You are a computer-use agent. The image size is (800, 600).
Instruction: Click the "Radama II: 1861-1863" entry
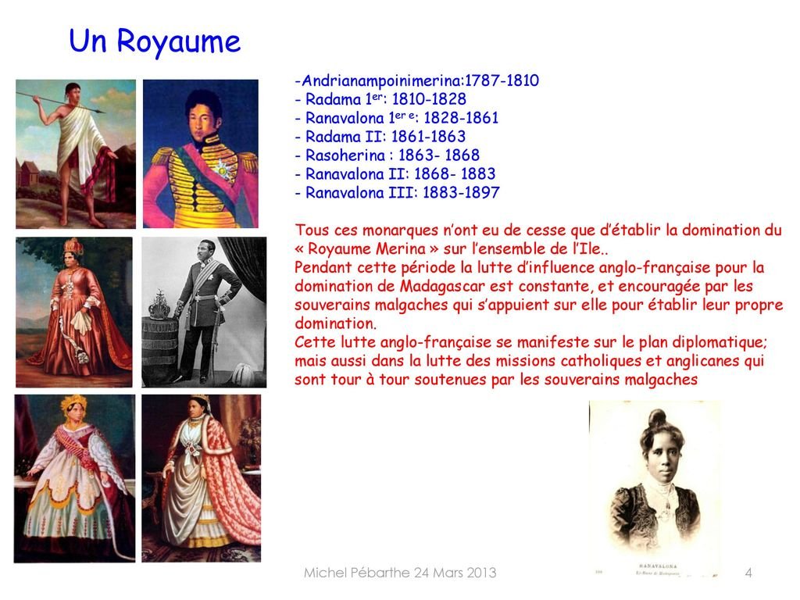tap(380, 137)
